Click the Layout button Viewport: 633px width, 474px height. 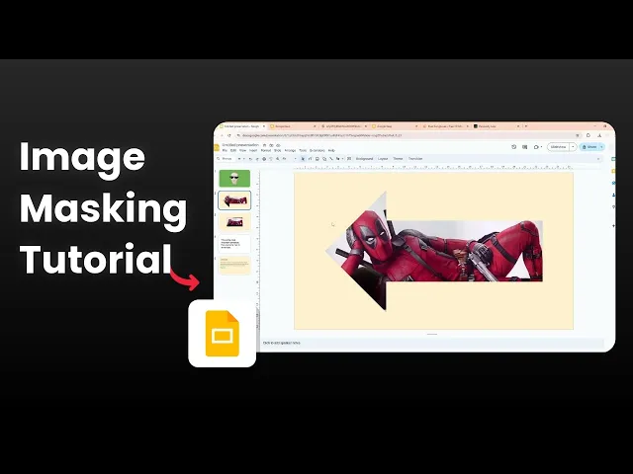(x=383, y=159)
